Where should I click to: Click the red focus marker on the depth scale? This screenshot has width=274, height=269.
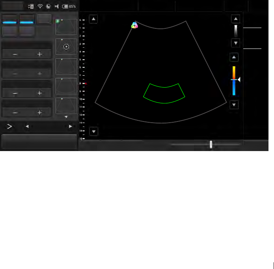coord(86,83)
